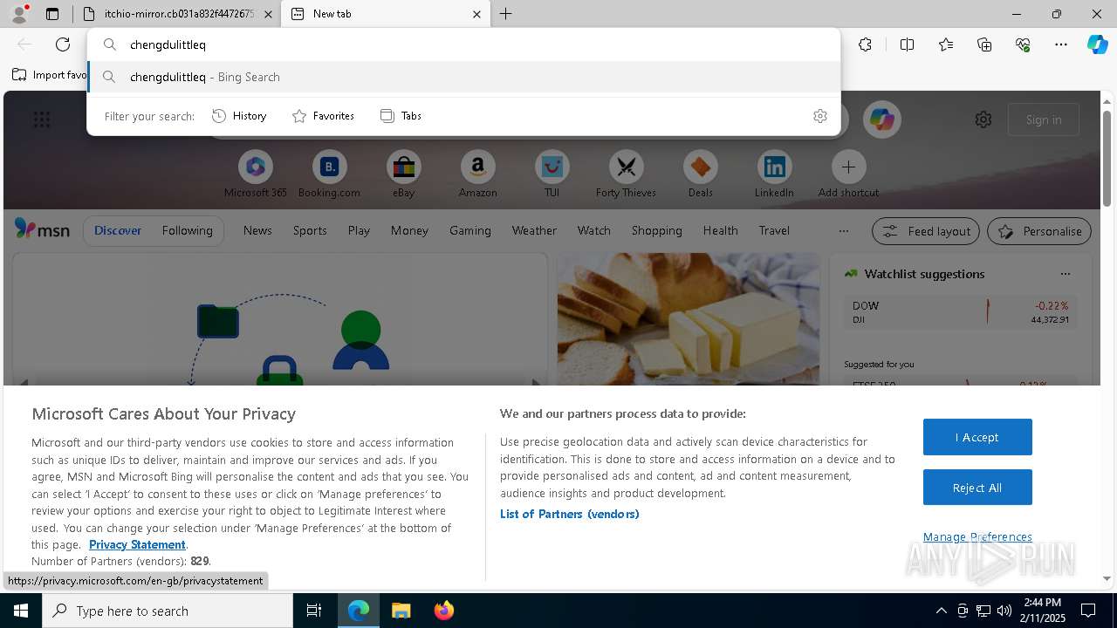Open the Microsoft apps grid launcher
1117x628 pixels.
point(42,119)
